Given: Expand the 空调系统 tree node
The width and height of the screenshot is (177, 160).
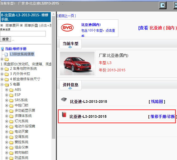Looking at the screenshot, I should [x=7, y=137].
